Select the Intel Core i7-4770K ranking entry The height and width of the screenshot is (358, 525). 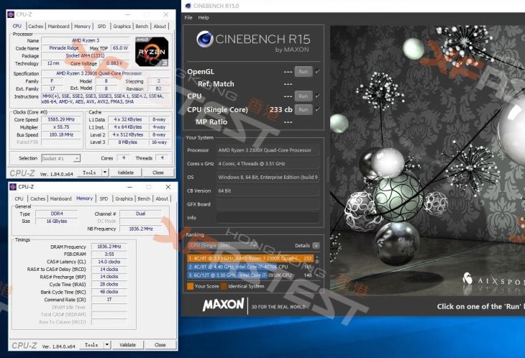[250, 267]
